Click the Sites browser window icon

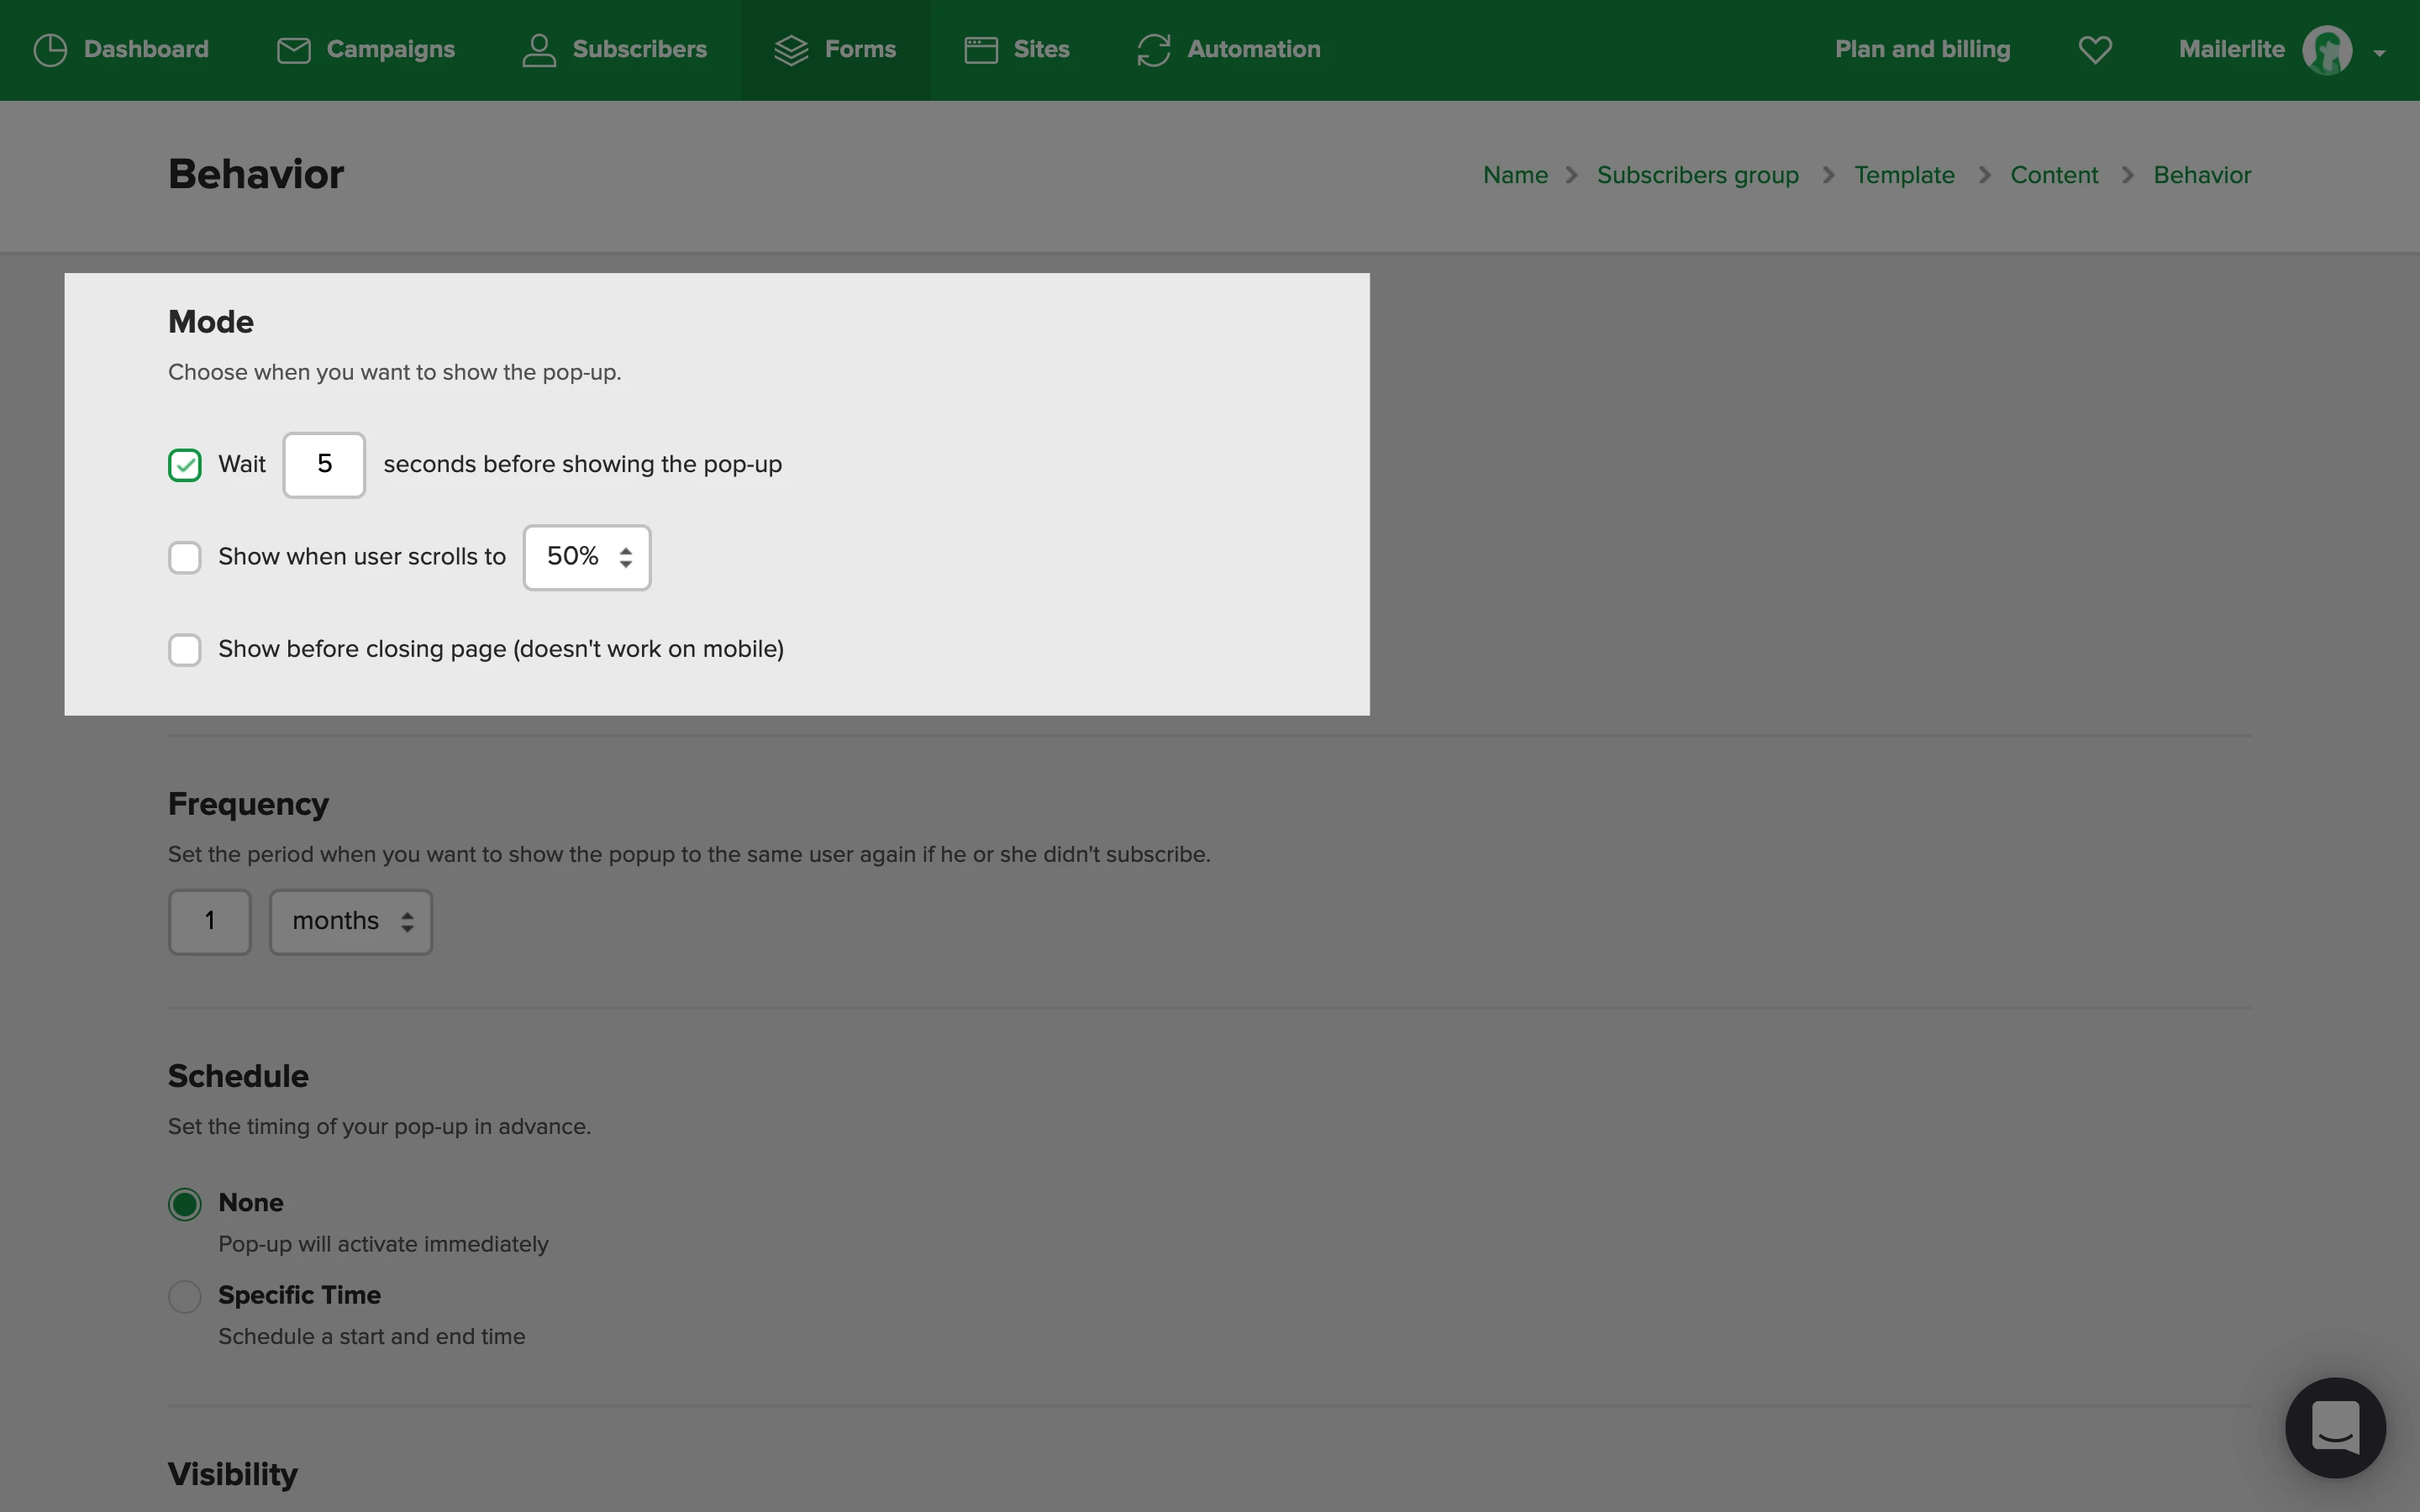(x=981, y=50)
